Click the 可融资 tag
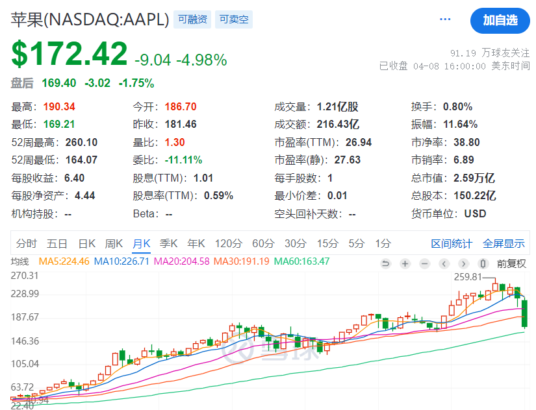 192,19
